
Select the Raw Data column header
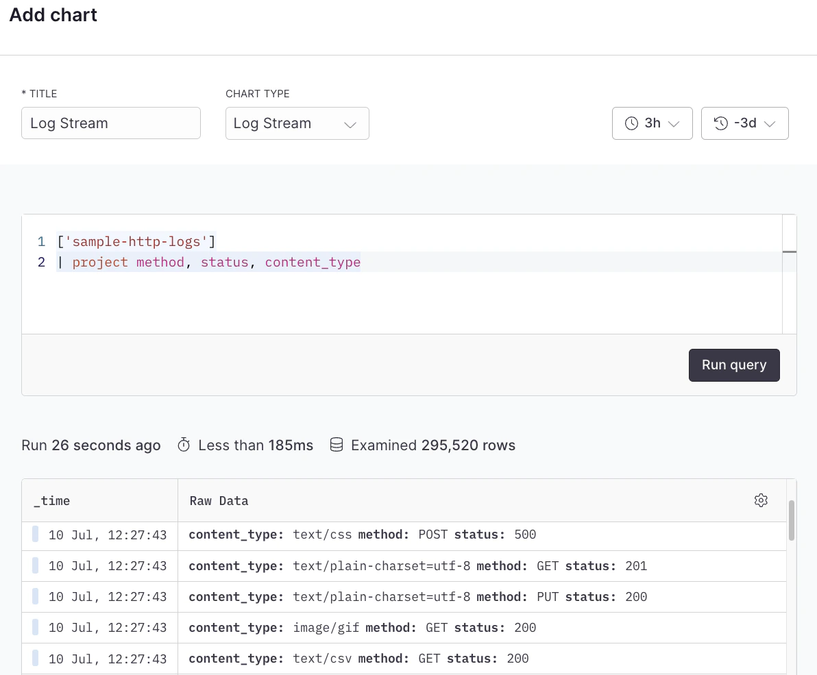click(219, 500)
